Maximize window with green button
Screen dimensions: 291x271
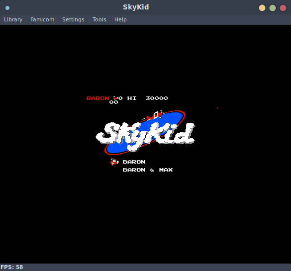click(x=273, y=8)
